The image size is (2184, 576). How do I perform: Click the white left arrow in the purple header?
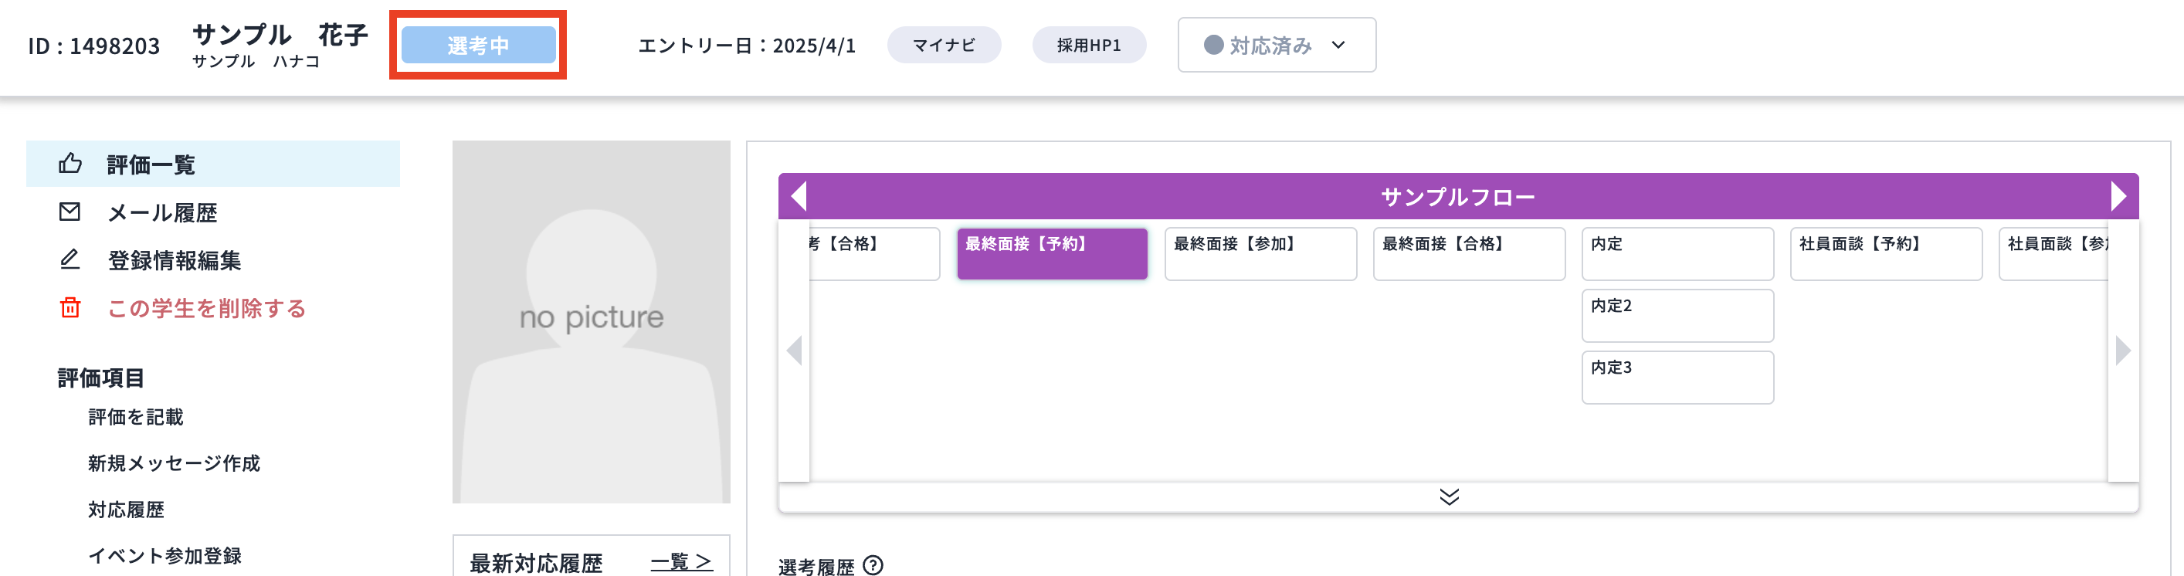coord(798,197)
